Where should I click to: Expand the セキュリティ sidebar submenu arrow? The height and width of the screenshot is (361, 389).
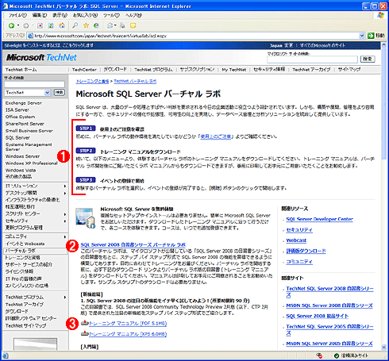pos(65,221)
